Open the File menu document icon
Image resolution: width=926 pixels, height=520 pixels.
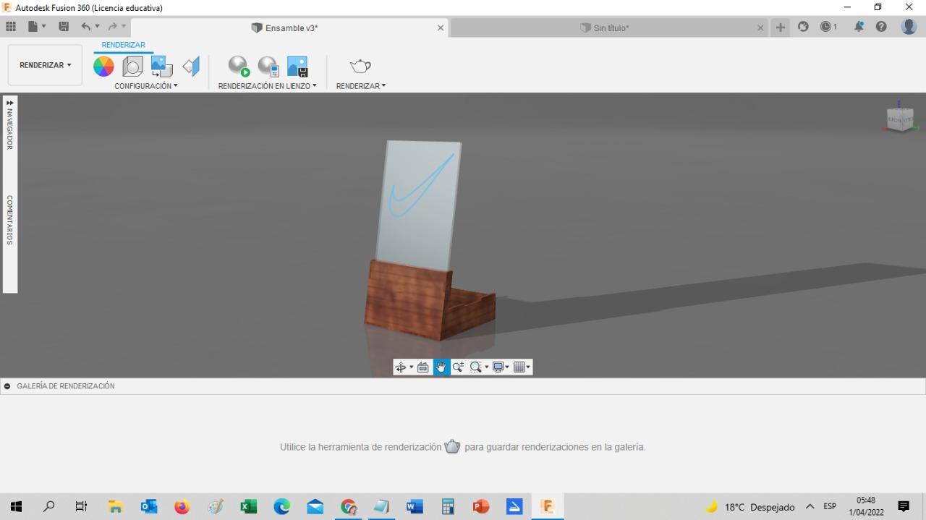[33, 27]
